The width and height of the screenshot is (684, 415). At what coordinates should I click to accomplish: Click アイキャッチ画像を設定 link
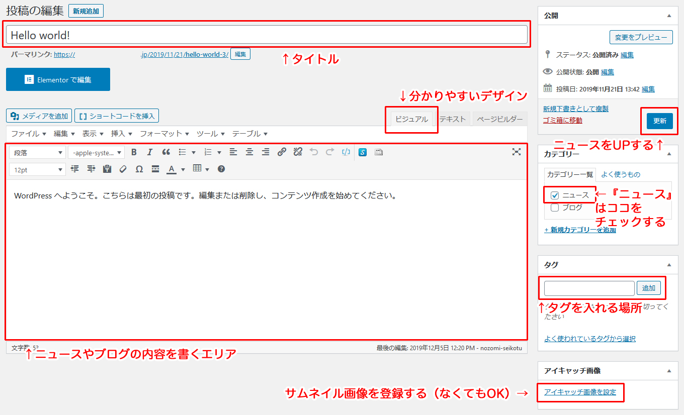tap(580, 392)
